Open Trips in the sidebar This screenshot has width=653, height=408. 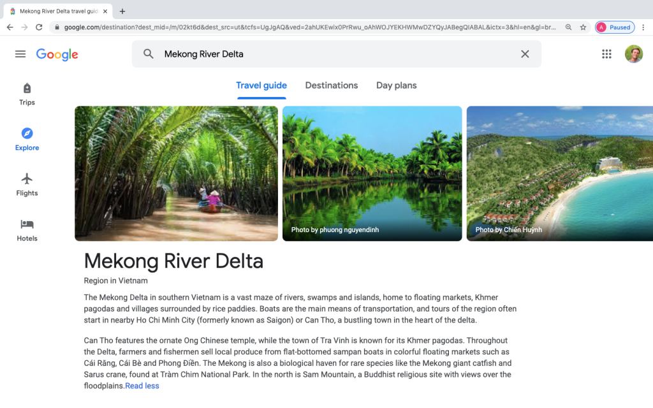tap(27, 94)
